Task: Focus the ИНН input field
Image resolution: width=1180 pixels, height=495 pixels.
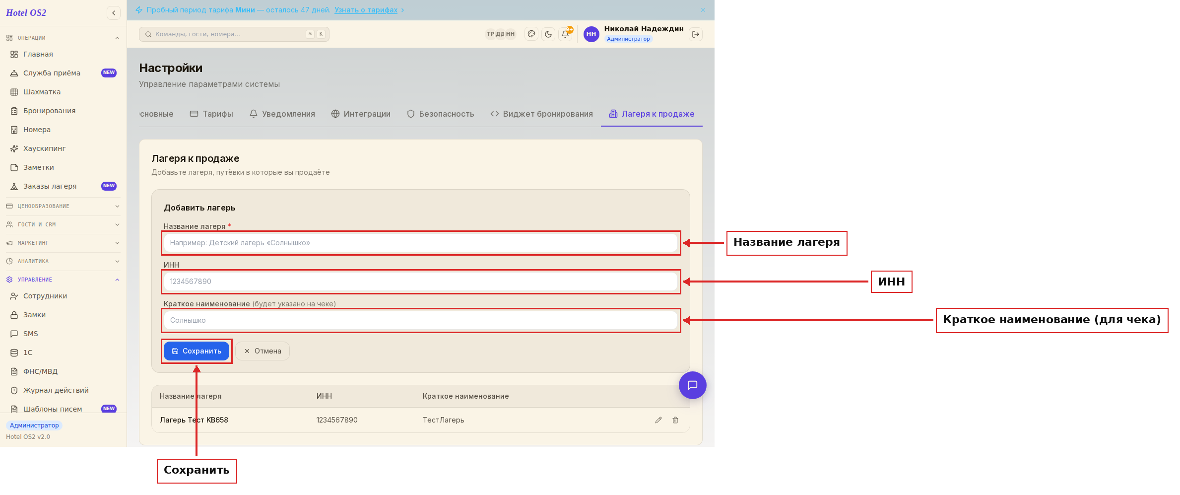Action: 421,282
